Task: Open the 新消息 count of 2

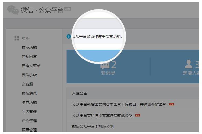Action: pos(114,65)
